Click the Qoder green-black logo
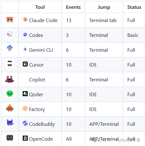 pos(25,94)
